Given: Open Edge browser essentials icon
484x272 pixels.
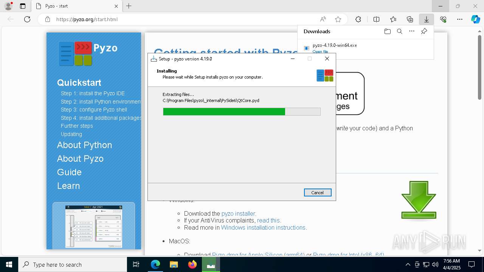Looking at the screenshot, I should (443, 19).
